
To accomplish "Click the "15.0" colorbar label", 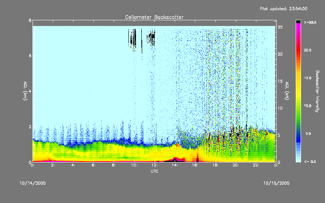I will pos(308,78).
